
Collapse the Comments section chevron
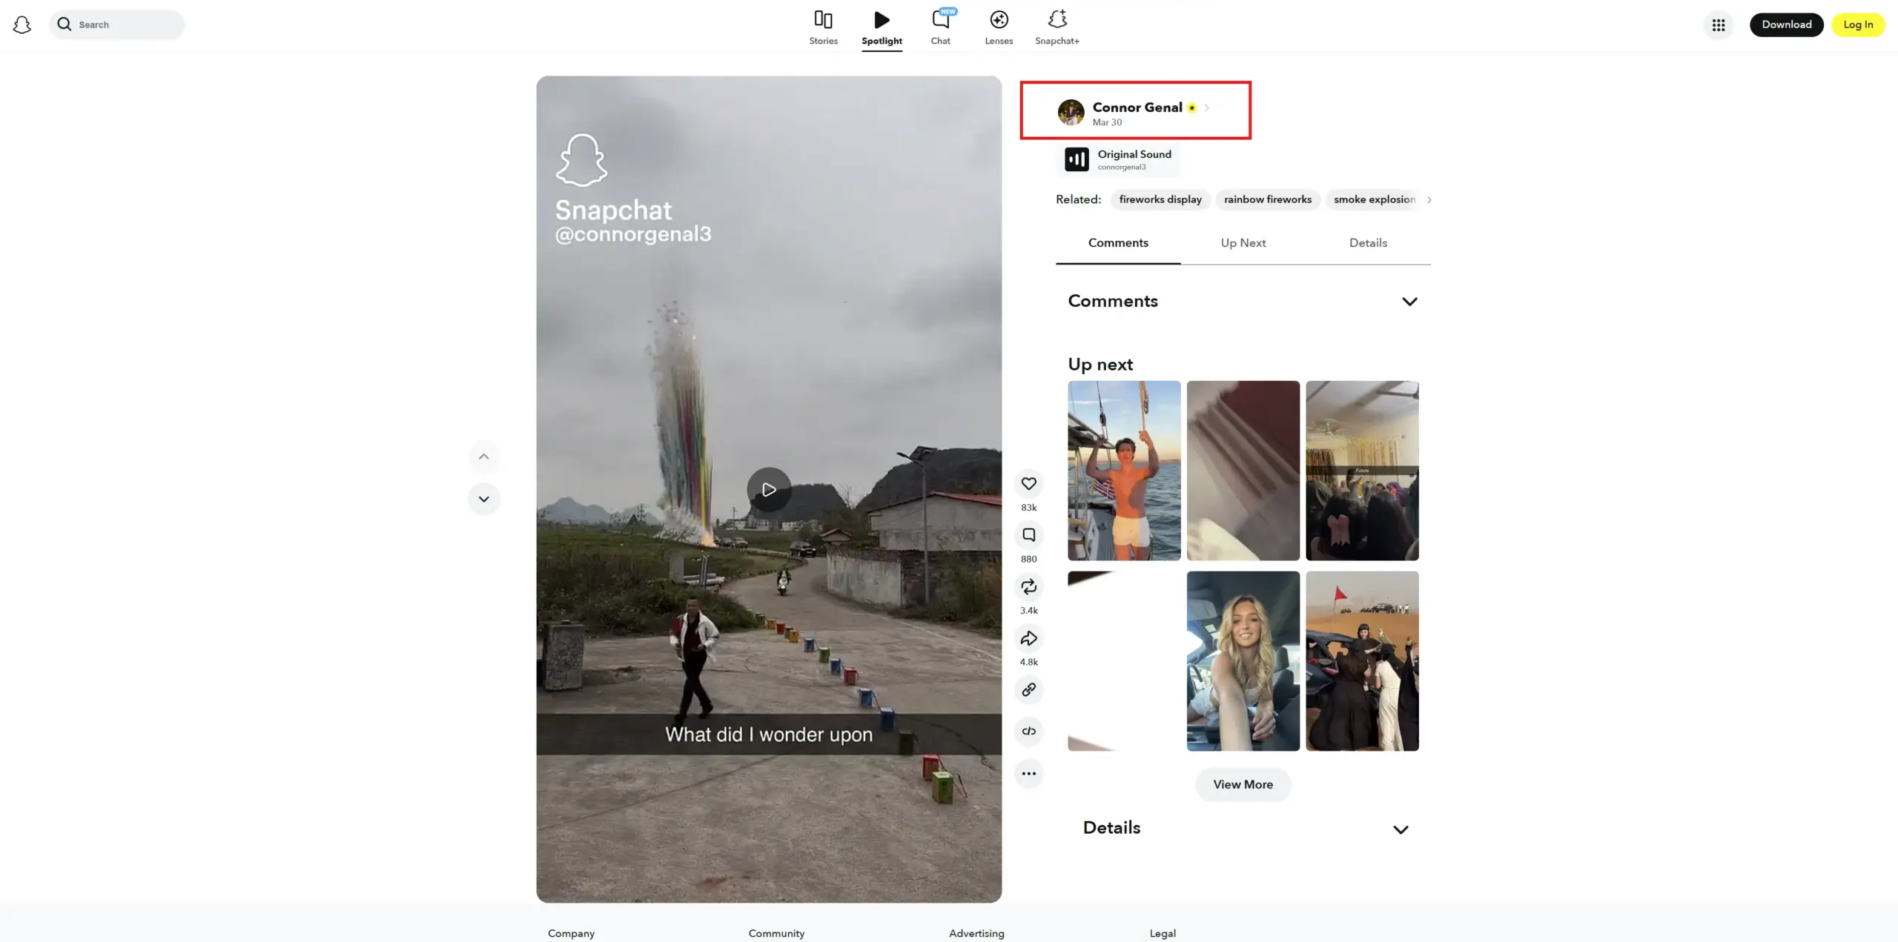tap(1409, 302)
